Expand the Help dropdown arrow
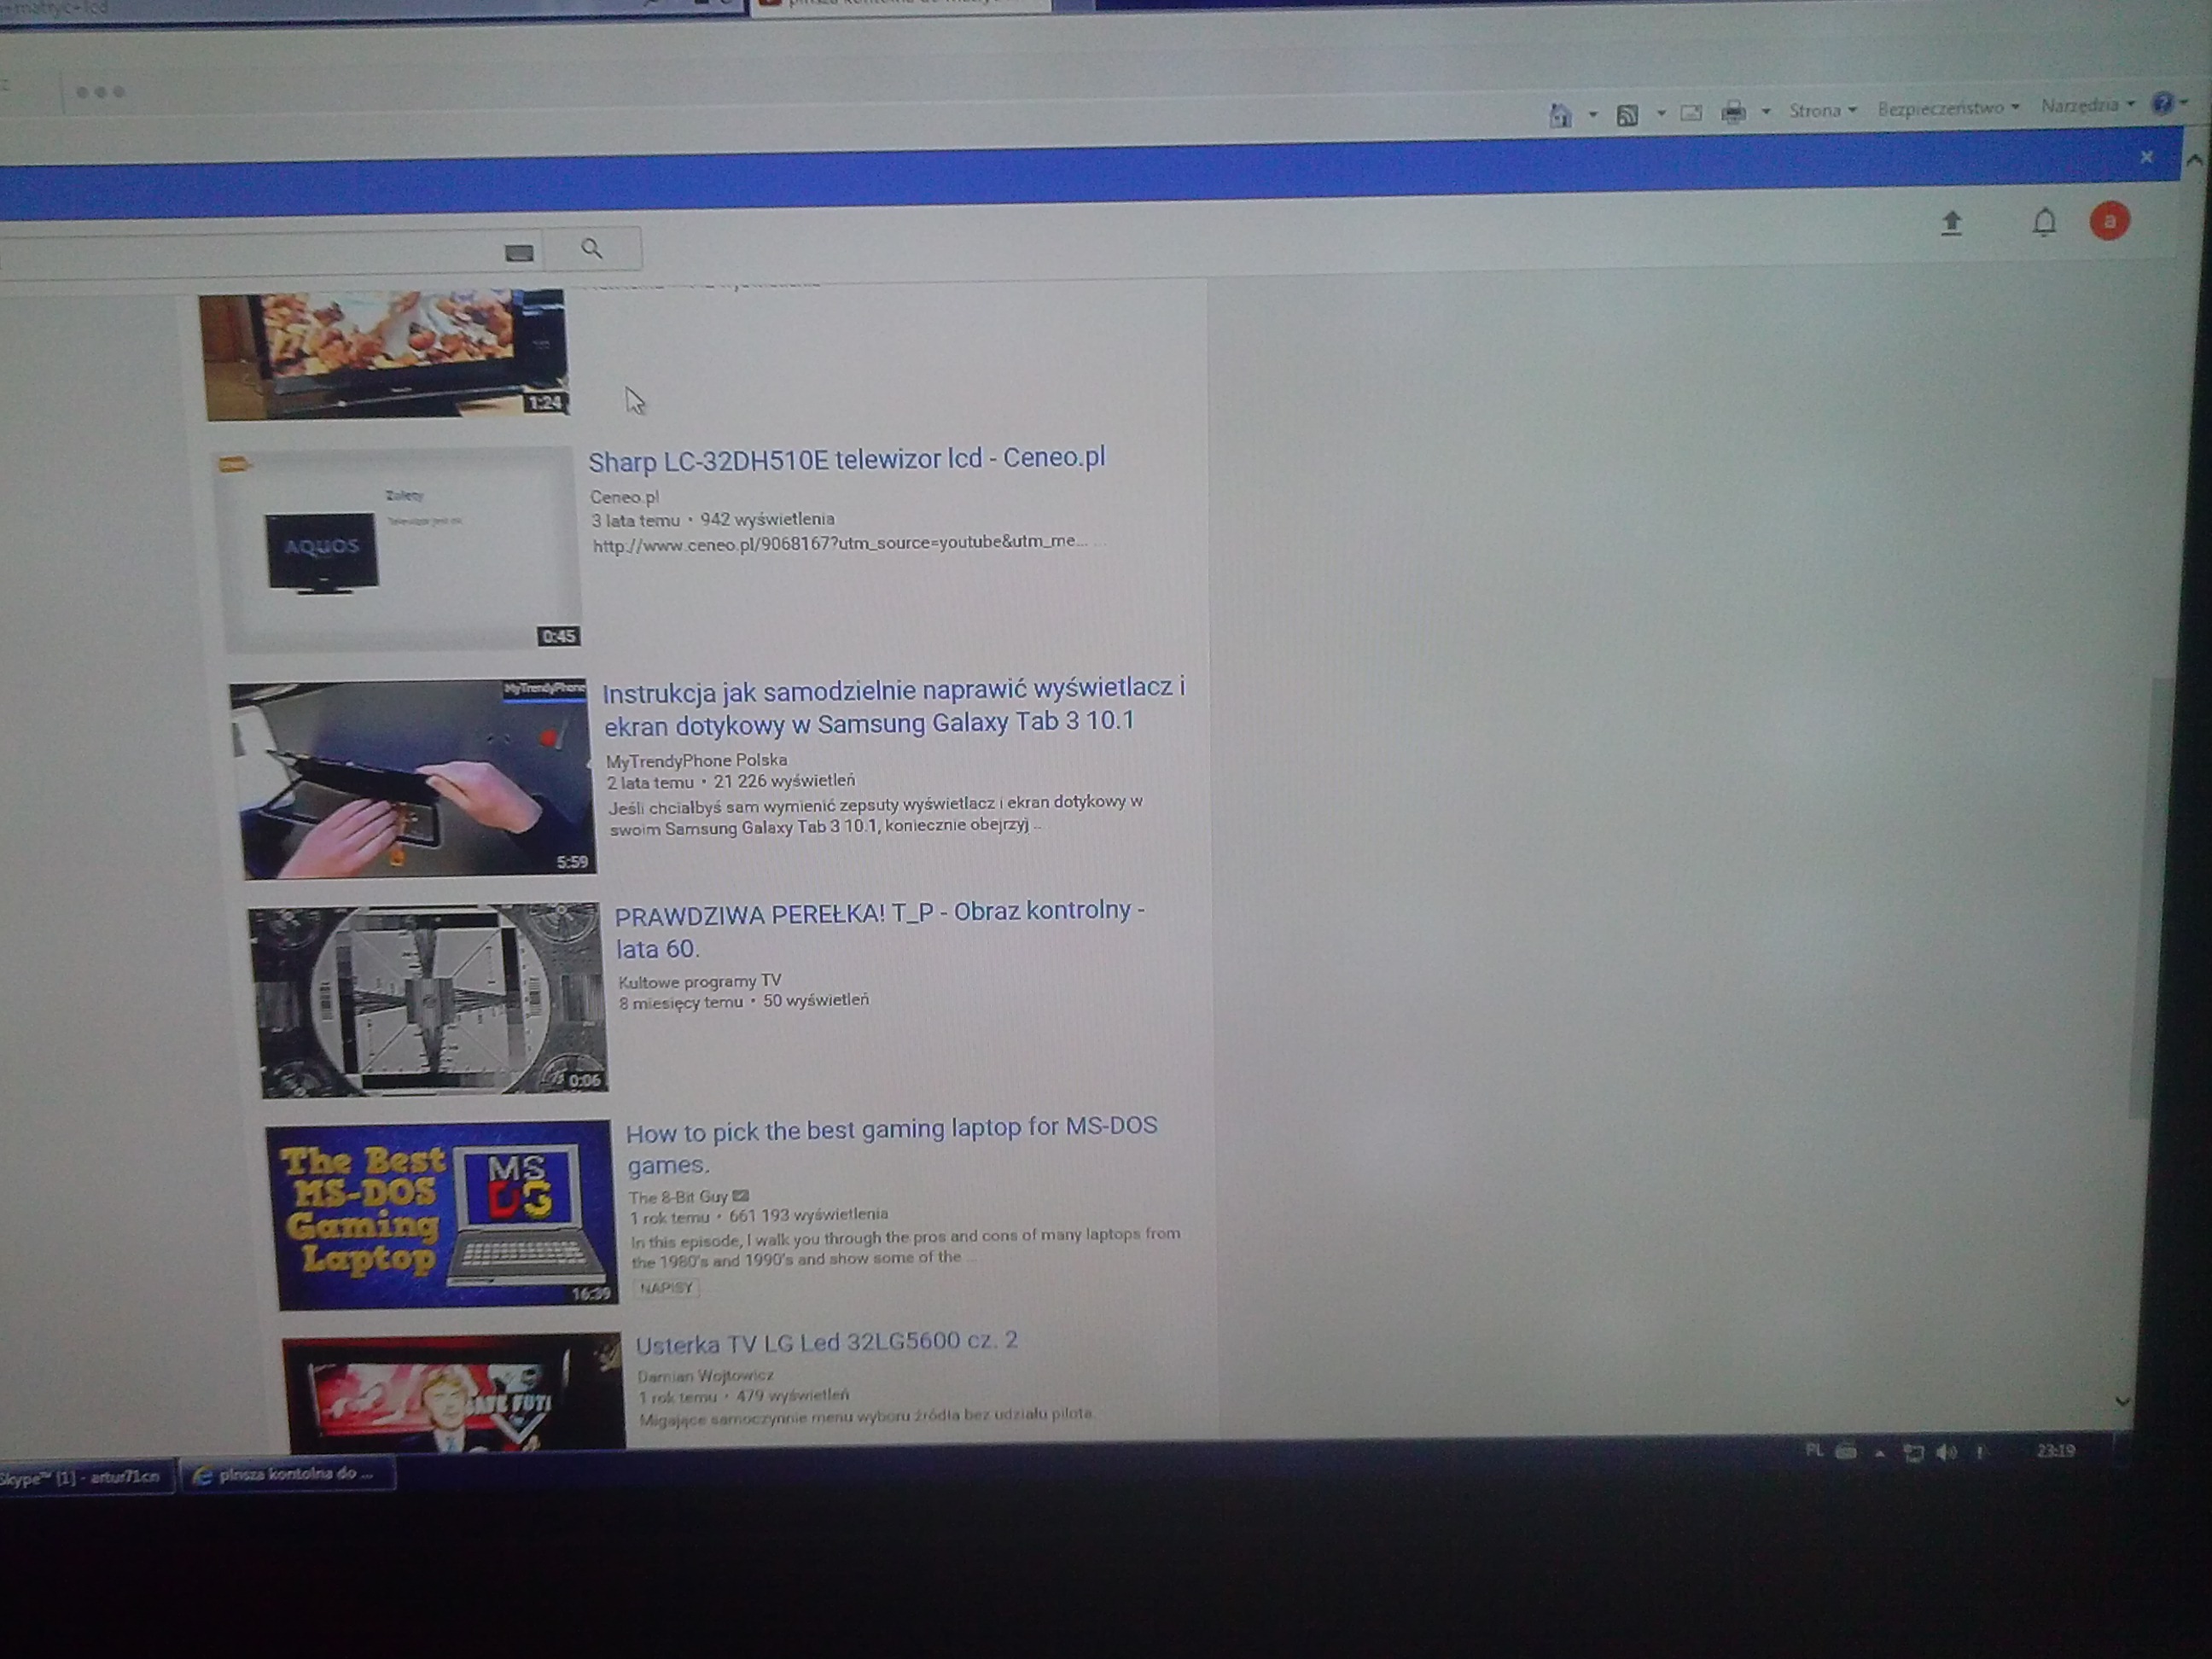 pyautogui.click(x=2184, y=101)
